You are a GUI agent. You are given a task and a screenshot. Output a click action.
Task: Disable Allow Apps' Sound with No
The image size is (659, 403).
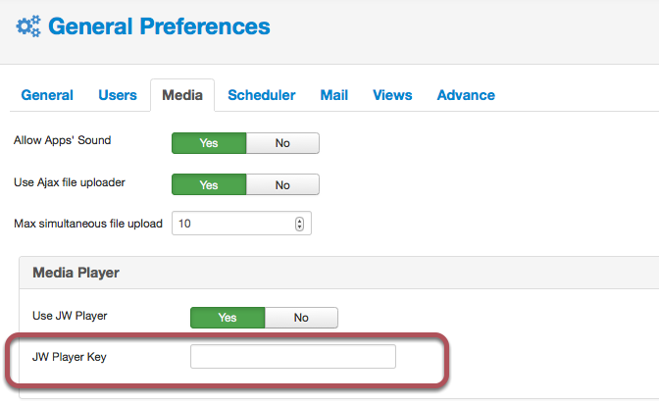tap(282, 143)
